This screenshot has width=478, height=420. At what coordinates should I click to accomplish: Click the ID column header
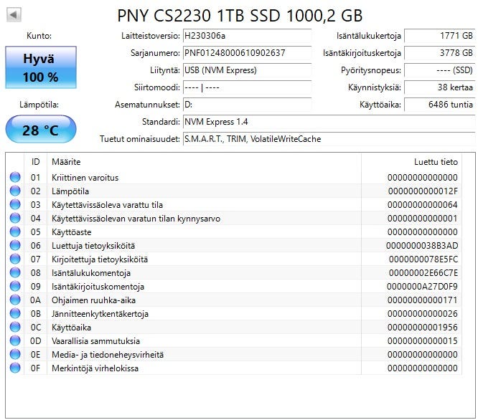pos(35,162)
